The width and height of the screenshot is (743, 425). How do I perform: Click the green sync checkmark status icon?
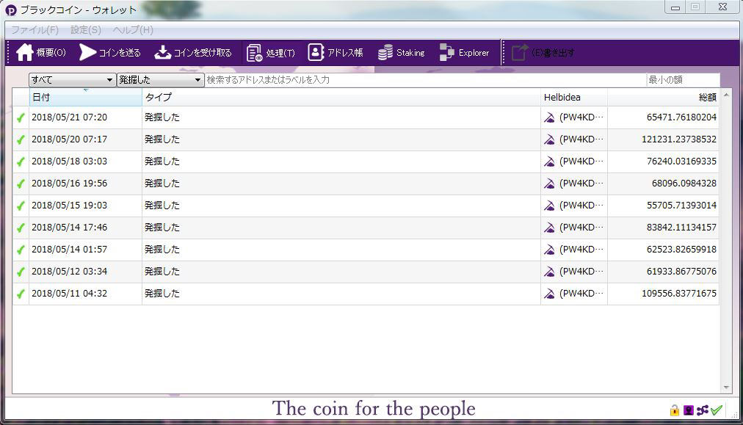716,410
